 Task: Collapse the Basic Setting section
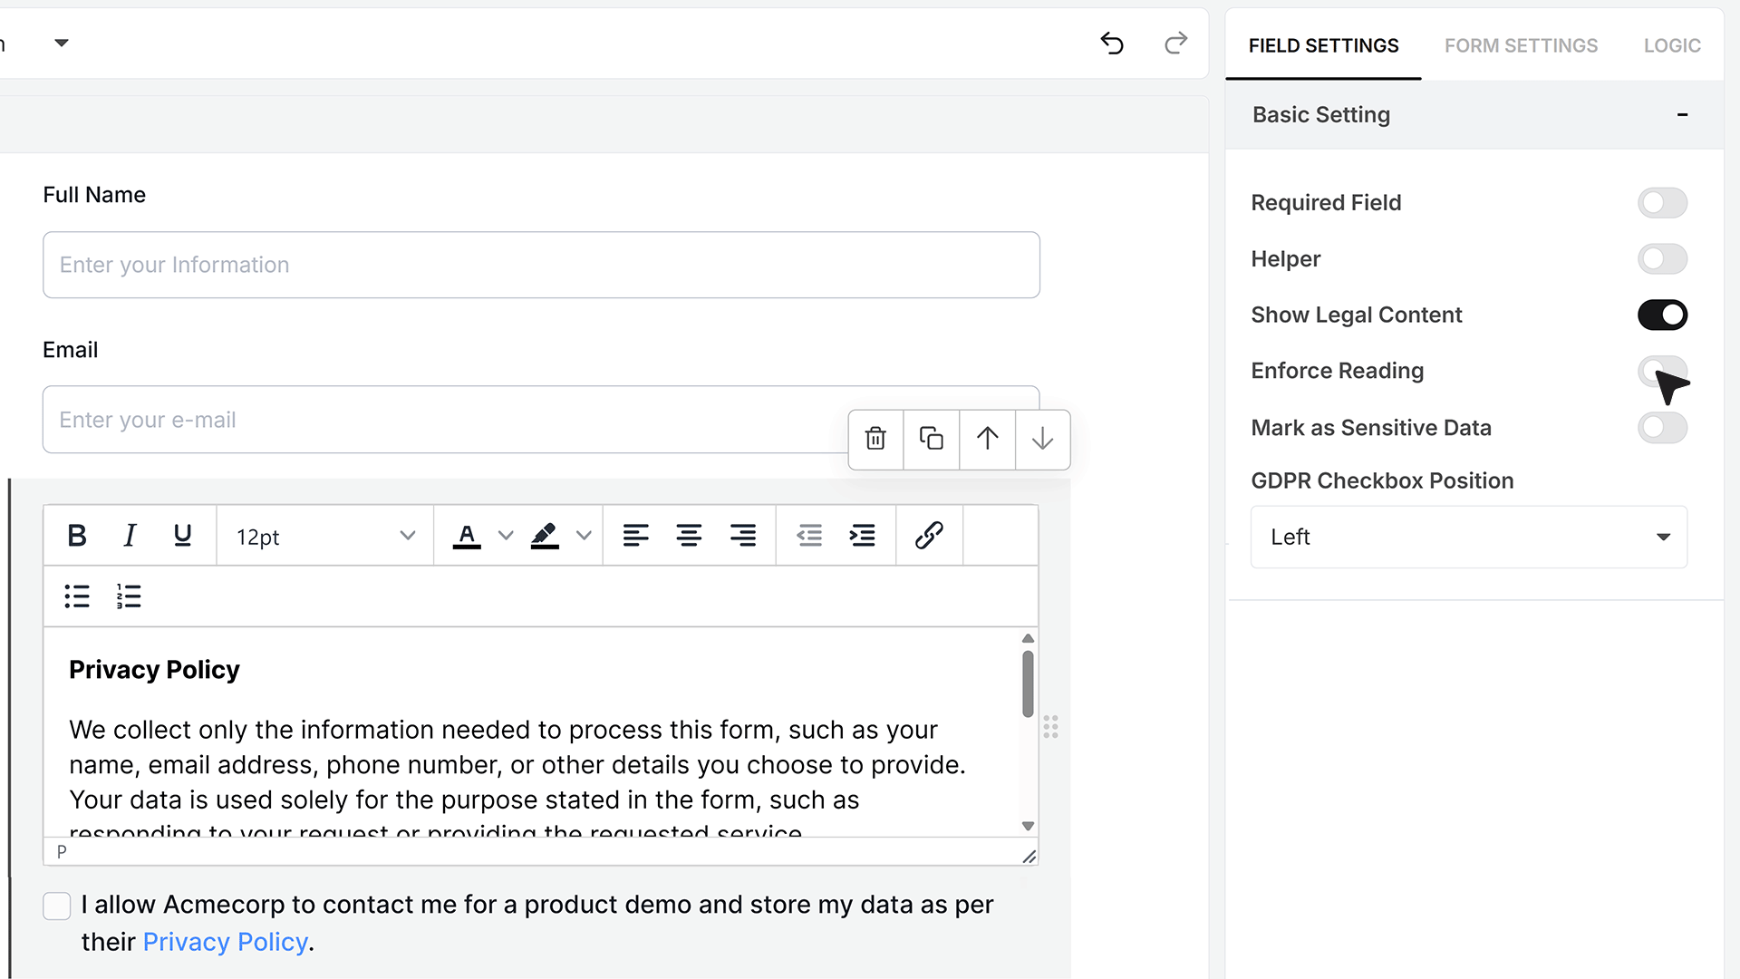point(1682,115)
